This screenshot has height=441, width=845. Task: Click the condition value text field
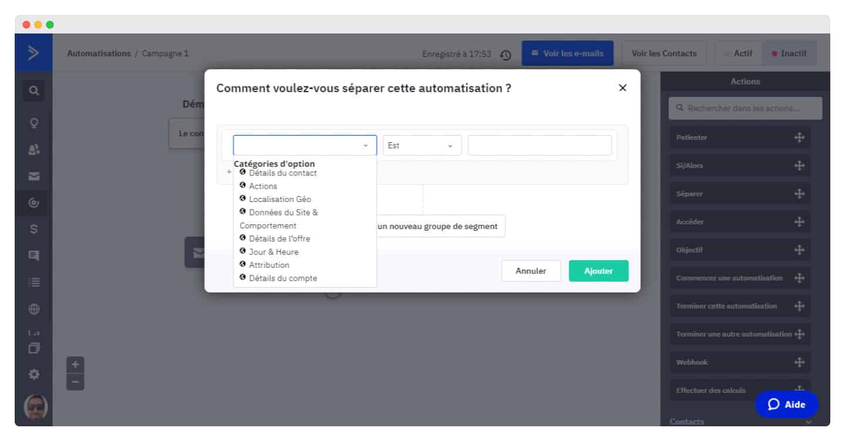[540, 145]
